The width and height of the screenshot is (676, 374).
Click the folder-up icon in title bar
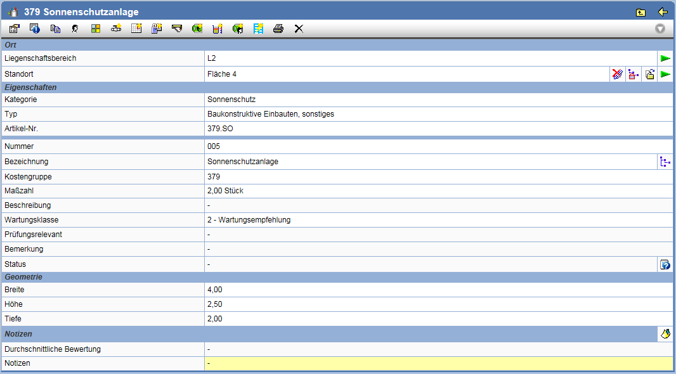tap(641, 12)
